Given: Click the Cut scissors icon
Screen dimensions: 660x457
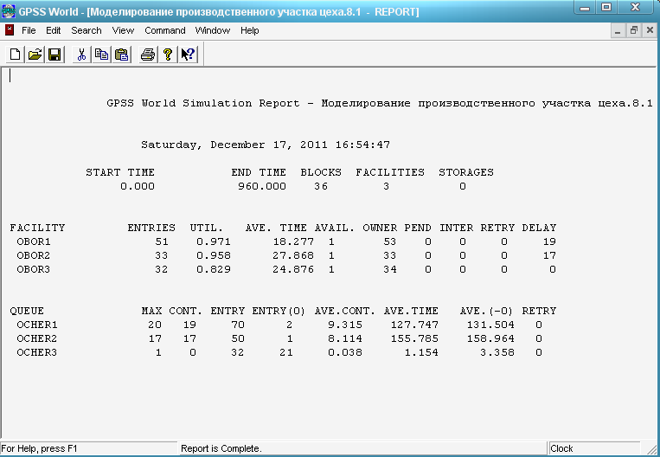Looking at the screenshot, I should (81, 55).
